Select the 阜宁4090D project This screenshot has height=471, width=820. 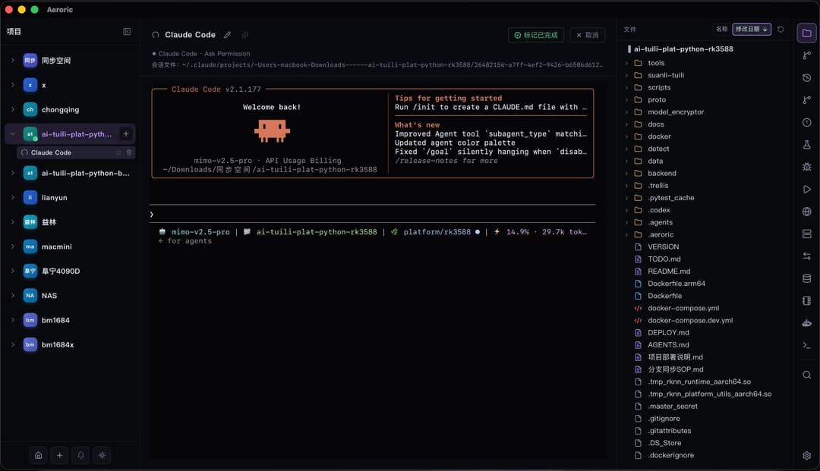(x=70, y=271)
